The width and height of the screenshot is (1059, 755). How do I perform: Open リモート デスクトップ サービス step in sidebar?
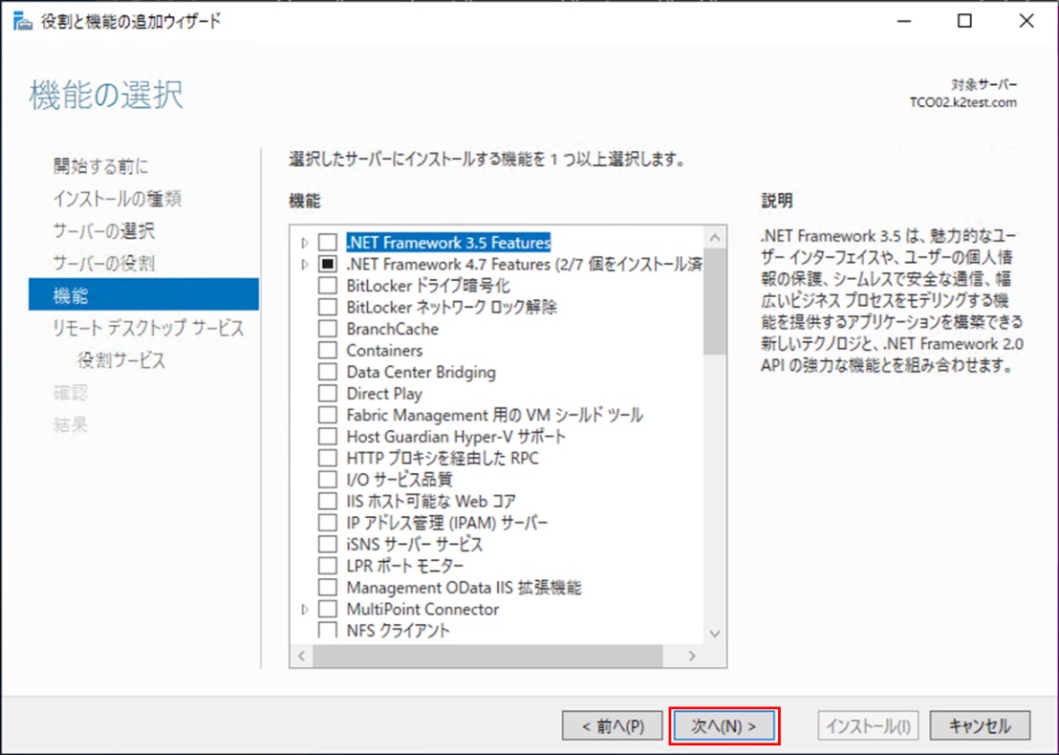[x=148, y=329]
